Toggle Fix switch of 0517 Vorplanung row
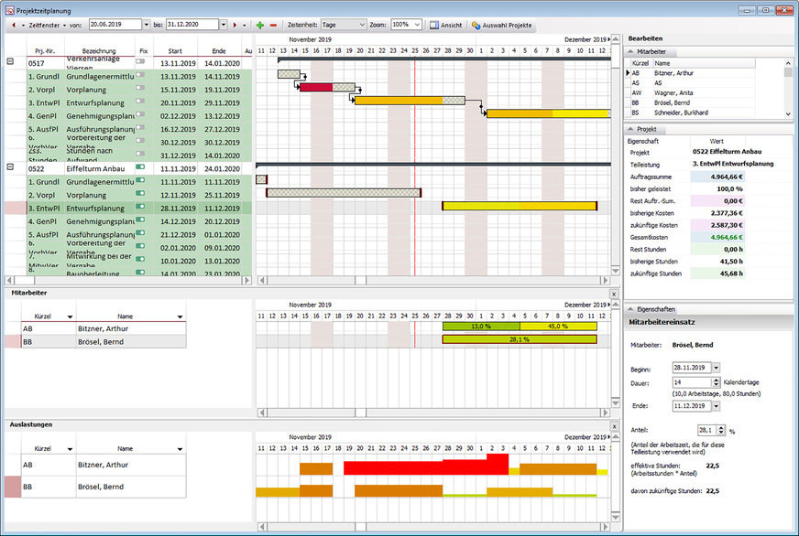This screenshot has height=536, width=799. point(140,88)
